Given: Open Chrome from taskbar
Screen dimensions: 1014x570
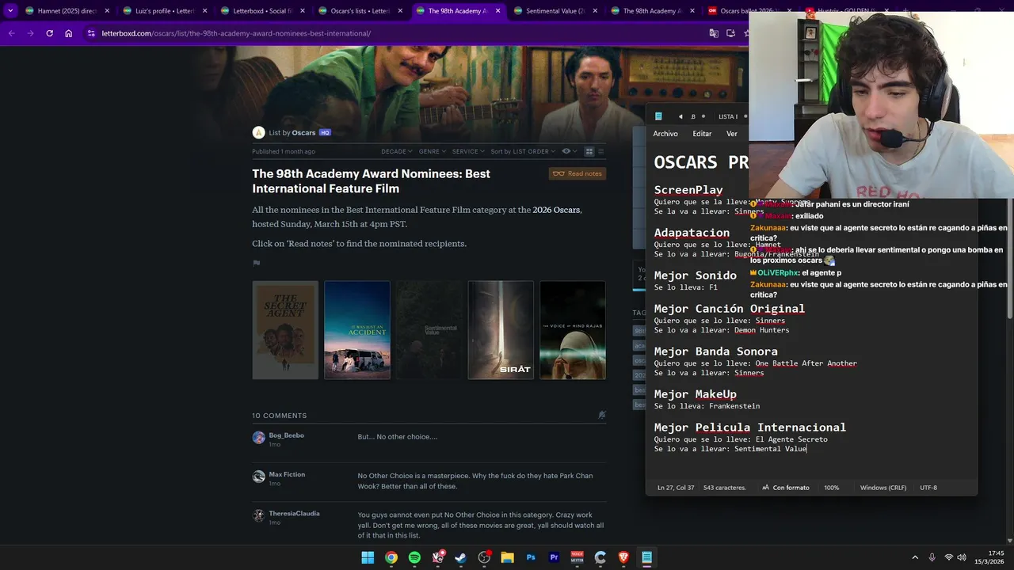Looking at the screenshot, I should (391, 557).
